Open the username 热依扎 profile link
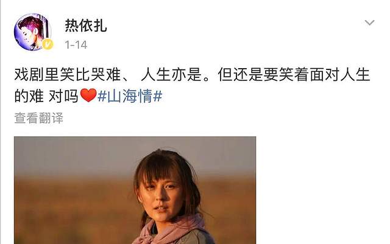390x244 pixels. (x=86, y=26)
